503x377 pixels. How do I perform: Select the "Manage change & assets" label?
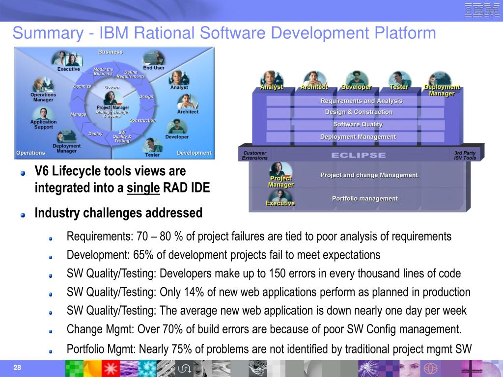112,114
